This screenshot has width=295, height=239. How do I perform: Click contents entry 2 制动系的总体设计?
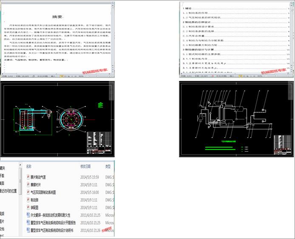pyautogui.click(x=196, y=22)
